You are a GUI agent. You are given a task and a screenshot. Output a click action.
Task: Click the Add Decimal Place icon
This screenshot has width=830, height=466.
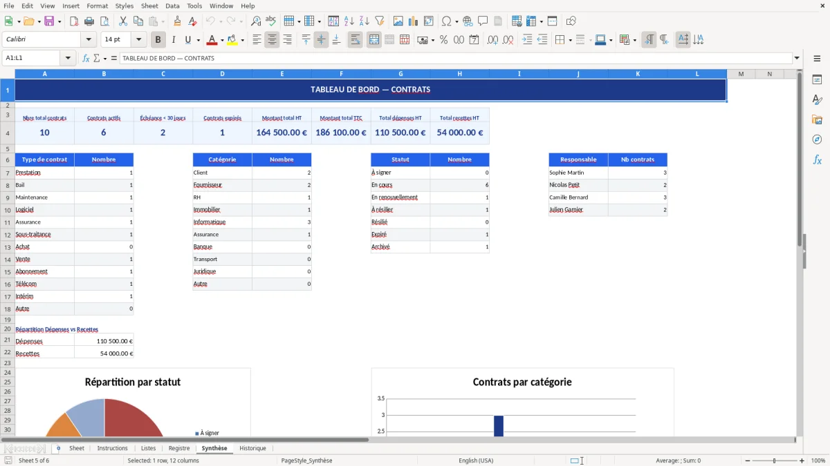[492, 40]
